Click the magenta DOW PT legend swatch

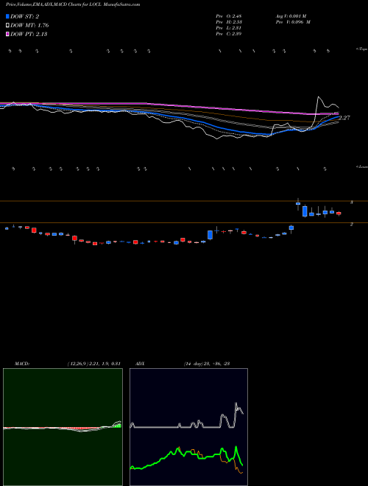[7, 34]
